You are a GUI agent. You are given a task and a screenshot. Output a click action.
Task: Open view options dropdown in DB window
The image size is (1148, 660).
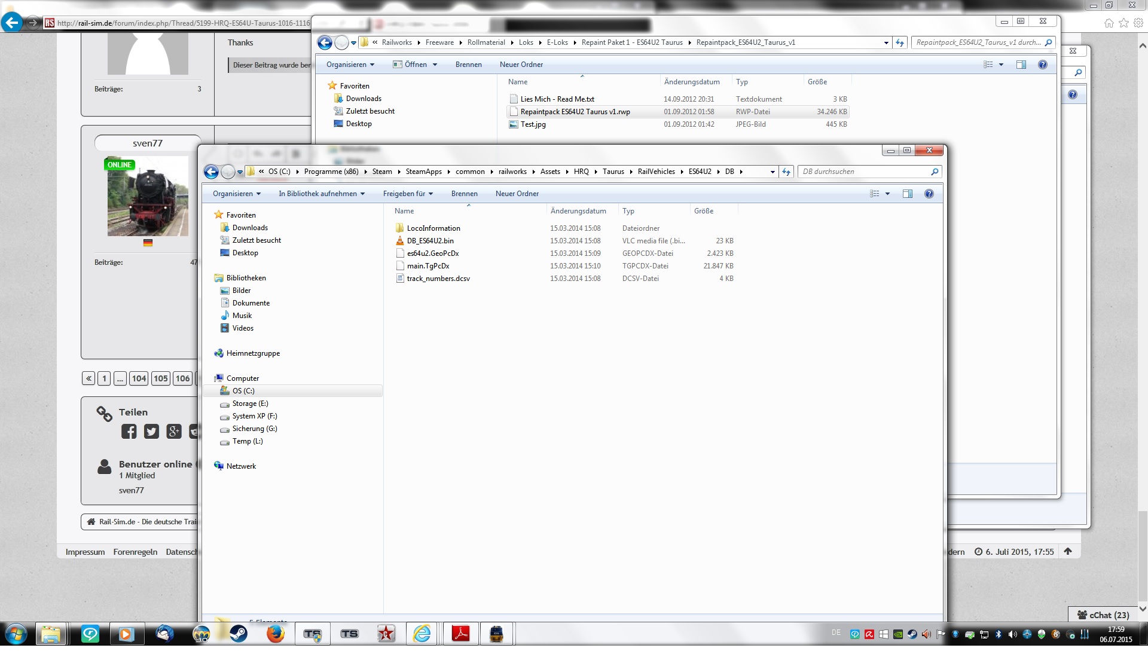point(887,194)
